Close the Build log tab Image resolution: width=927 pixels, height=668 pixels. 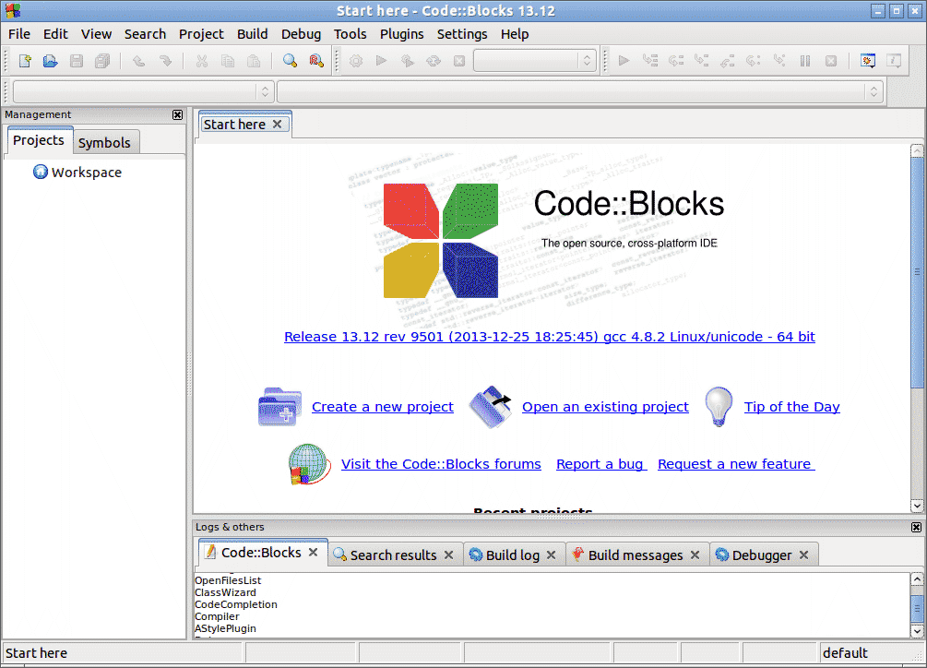tap(551, 555)
